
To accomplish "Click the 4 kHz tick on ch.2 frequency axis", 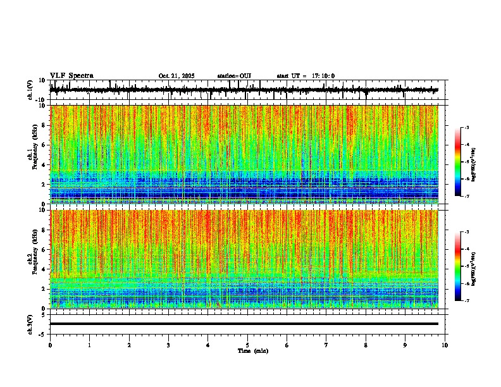I will (x=44, y=269).
